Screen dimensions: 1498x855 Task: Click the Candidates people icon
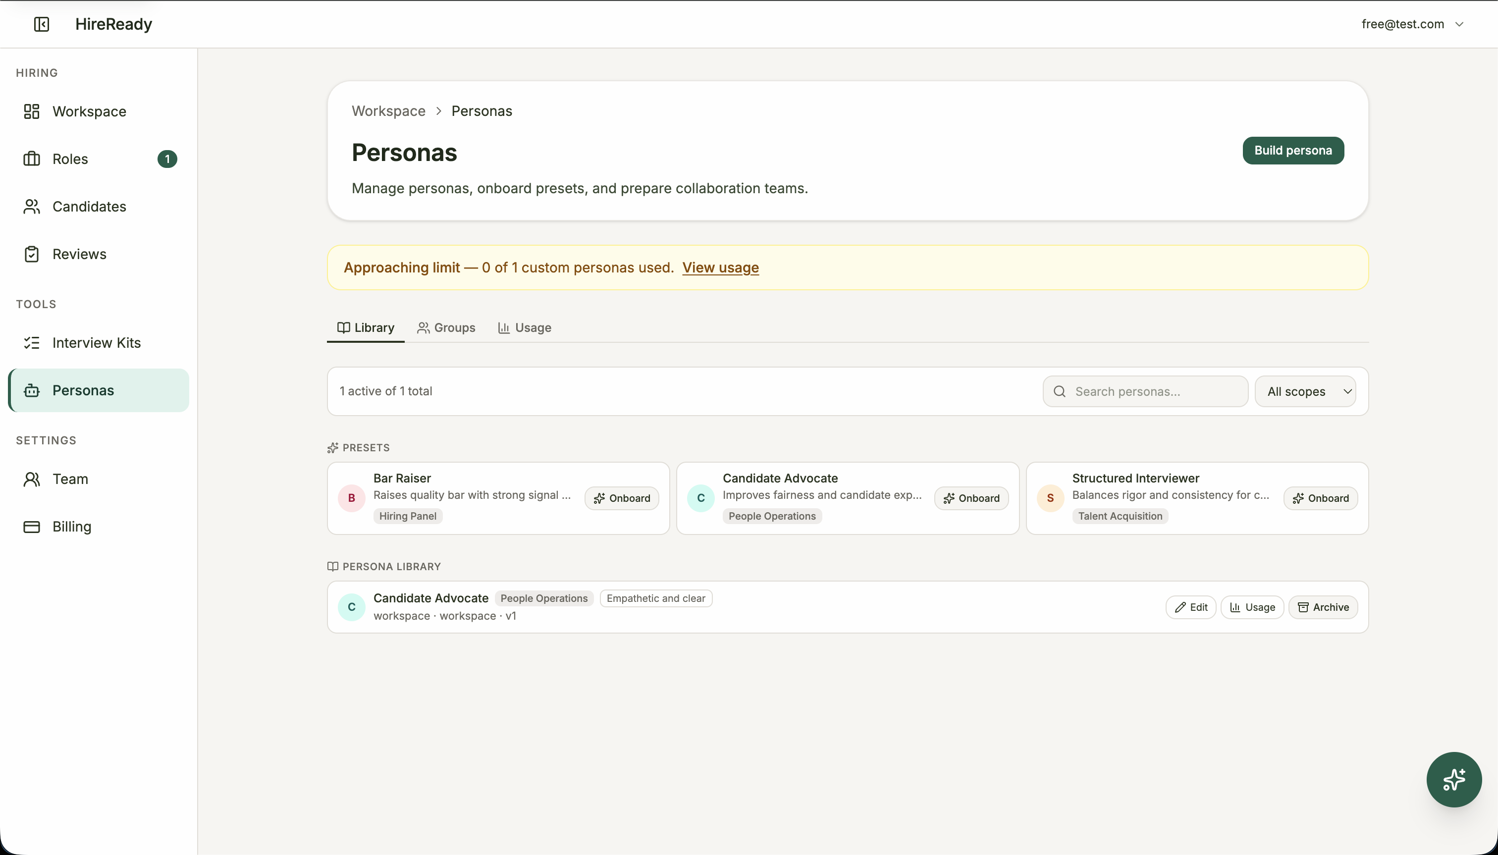click(32, 207)
